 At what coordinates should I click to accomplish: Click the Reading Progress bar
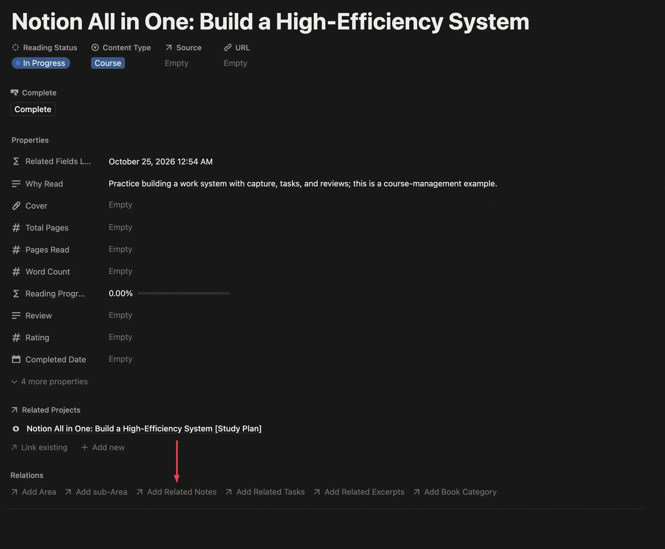(x=184, y=293)
